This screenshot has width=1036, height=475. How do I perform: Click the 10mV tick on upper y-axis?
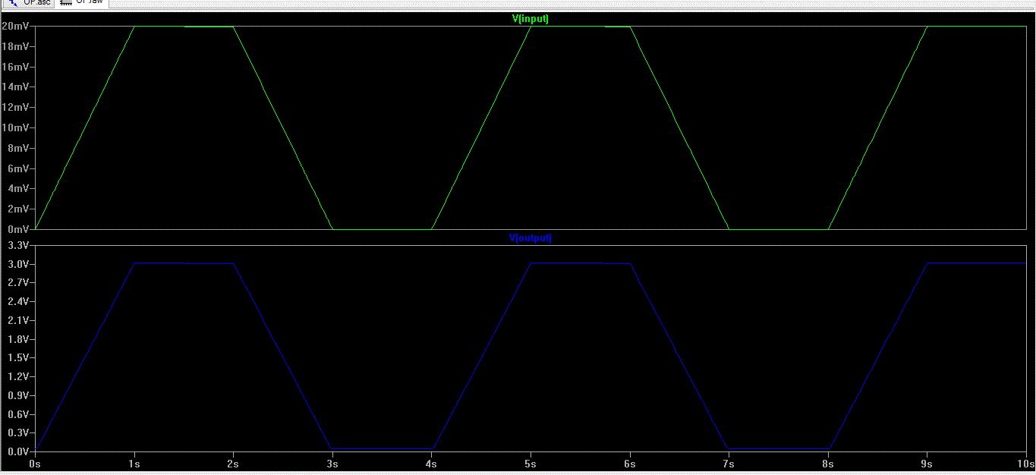[15, 127]
